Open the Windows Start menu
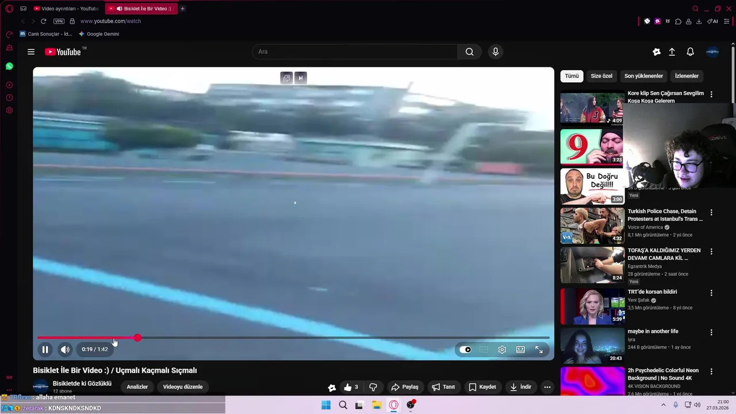736x414 pixels. tap(326, 405)
